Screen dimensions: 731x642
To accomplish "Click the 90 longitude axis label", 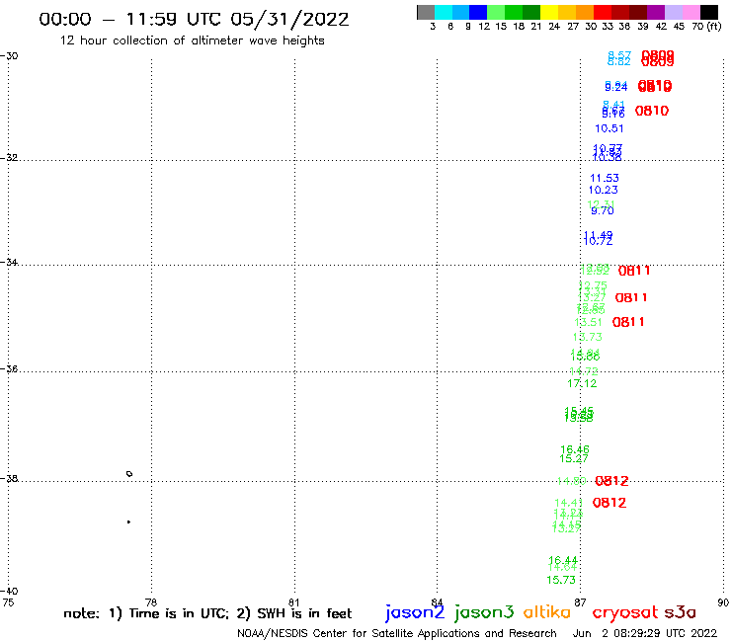I will (723, 602).
